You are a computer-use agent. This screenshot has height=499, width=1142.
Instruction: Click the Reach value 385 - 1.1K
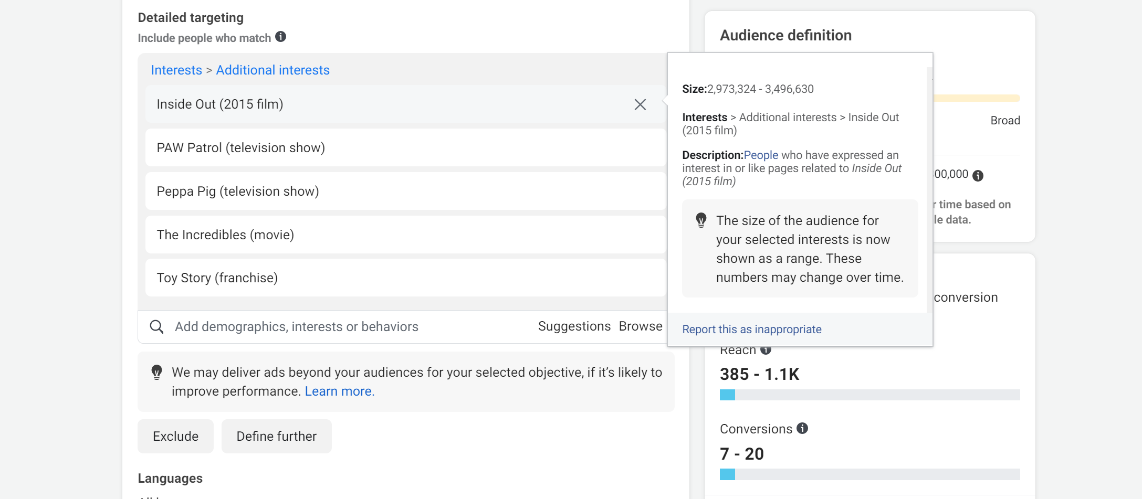pos(759,374)
